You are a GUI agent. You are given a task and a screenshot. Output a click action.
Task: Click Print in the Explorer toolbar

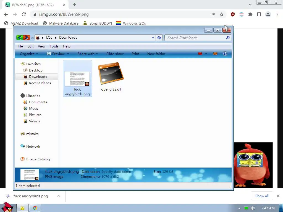(x=135, y=54)
